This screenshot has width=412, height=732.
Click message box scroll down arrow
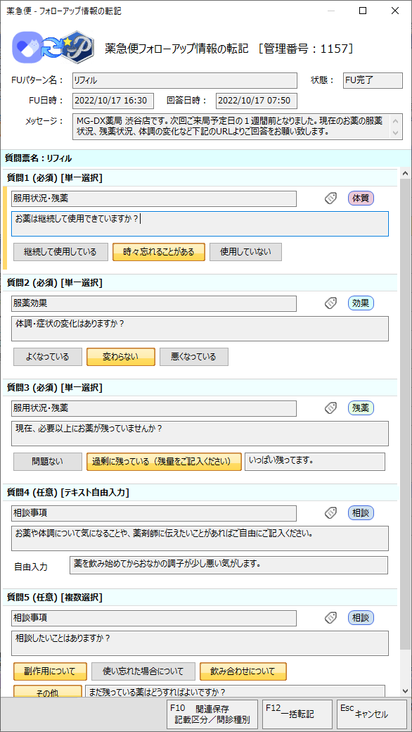pos(396,133)
